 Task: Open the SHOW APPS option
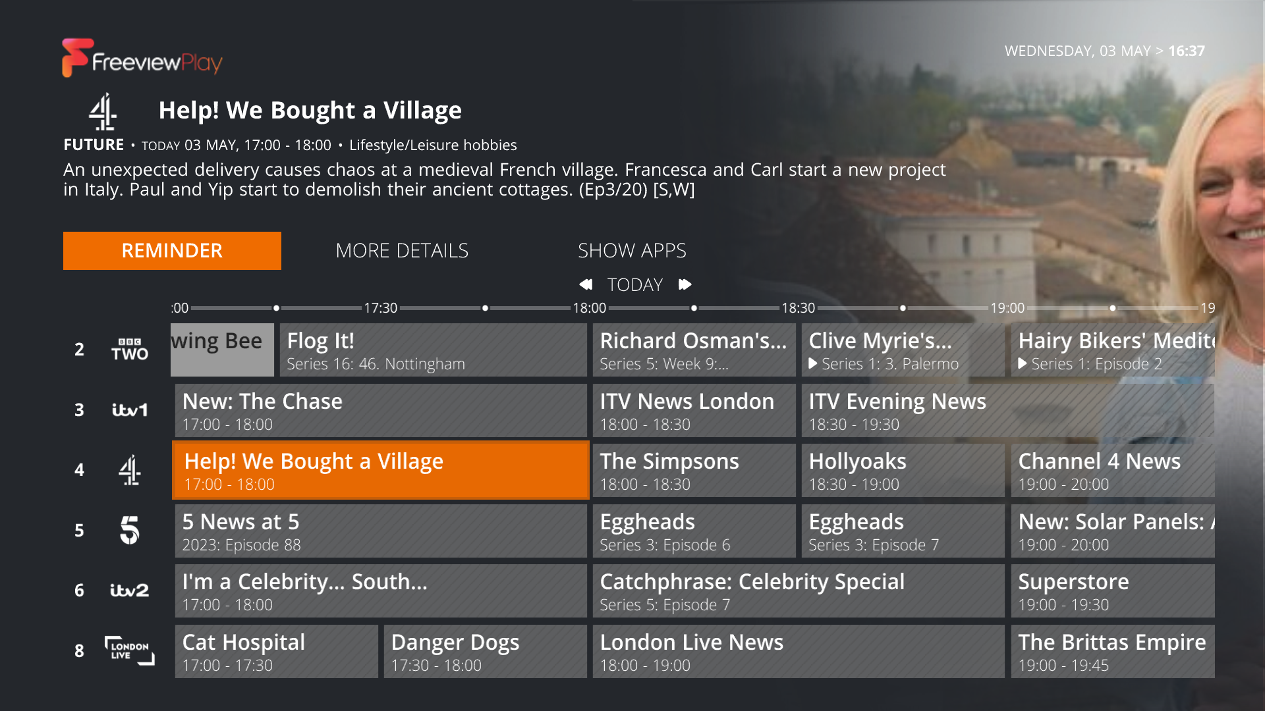pyautogui.click(x=632, y=251)
